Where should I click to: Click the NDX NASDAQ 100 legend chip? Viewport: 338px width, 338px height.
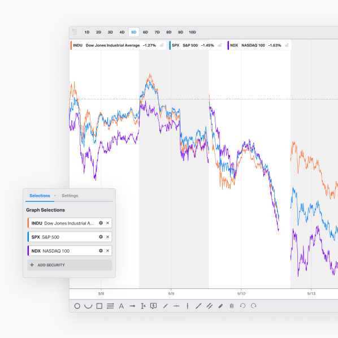[259, 45]
